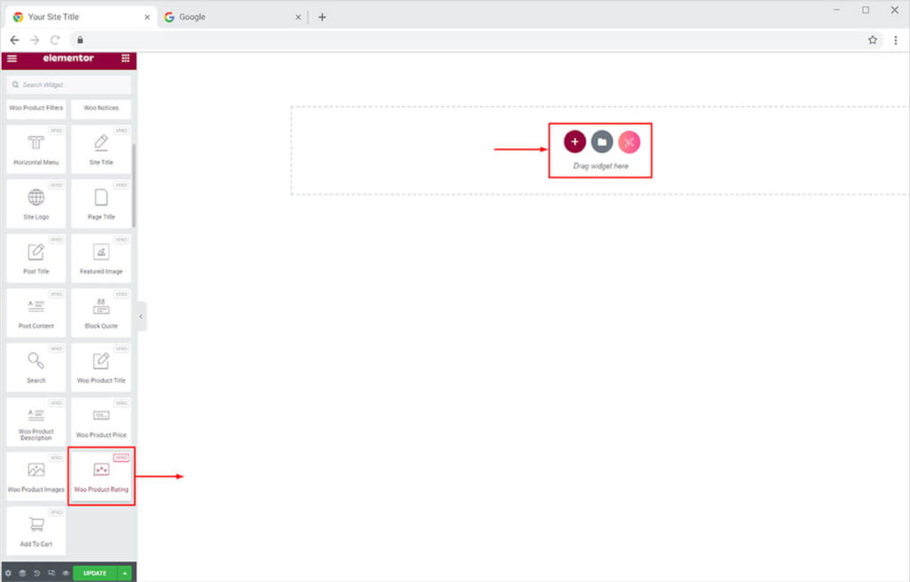Open page settings gear in bottom bar
Image resolution: width=910 pixels, height=582 pixels.
point(9,573)
